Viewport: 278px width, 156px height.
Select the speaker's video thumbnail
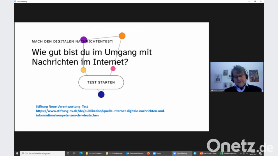[x=237, y=77]
